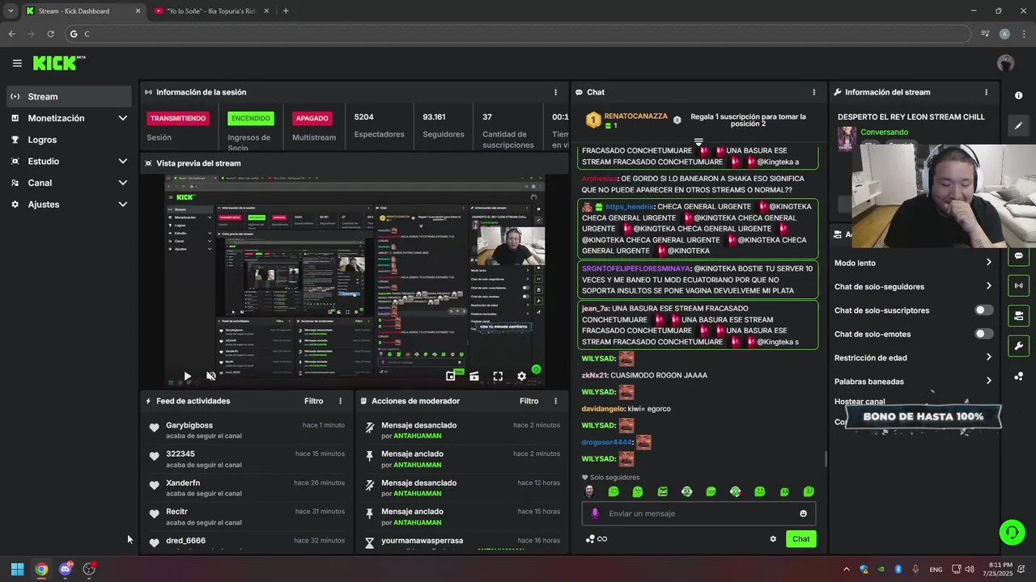Screen dimensions: 1036x582
Task: Unmute the stream preview audio
Action: [x=211, y=376]
